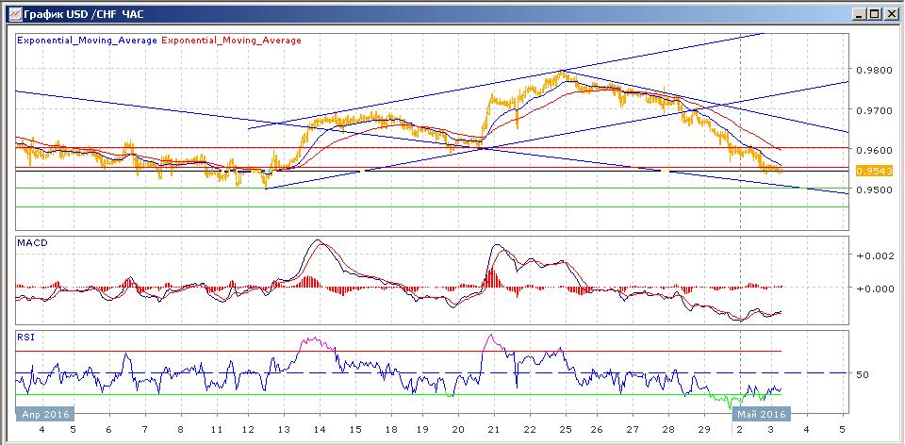Click the +0.000 MACD axis label

878,288
